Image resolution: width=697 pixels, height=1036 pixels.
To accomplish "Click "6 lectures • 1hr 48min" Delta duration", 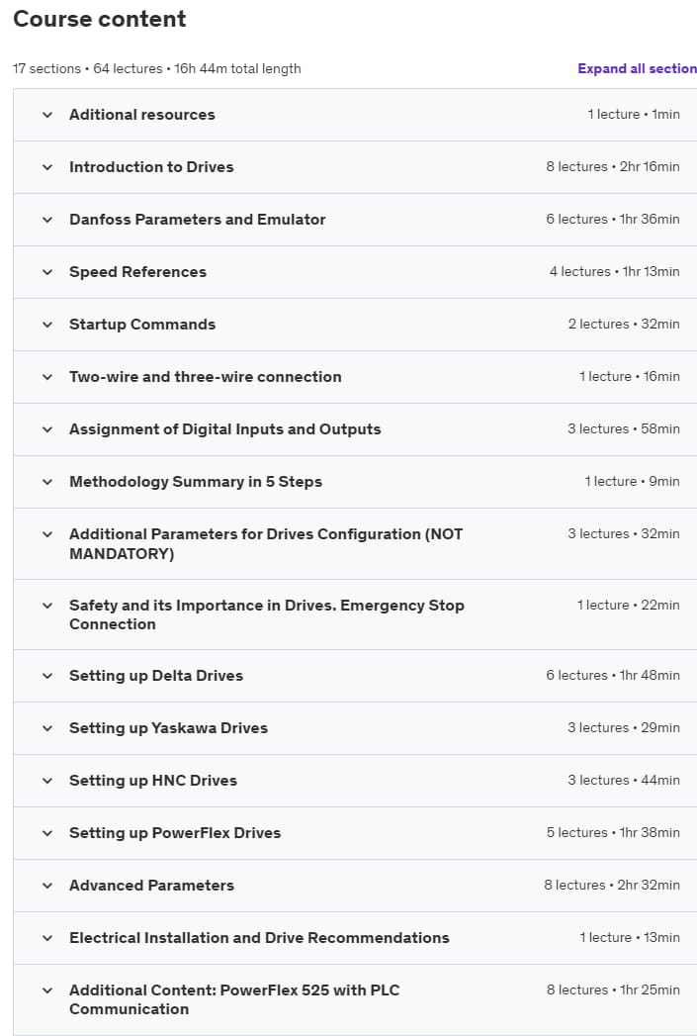I will pyautogui.click(x=613, y=676).
